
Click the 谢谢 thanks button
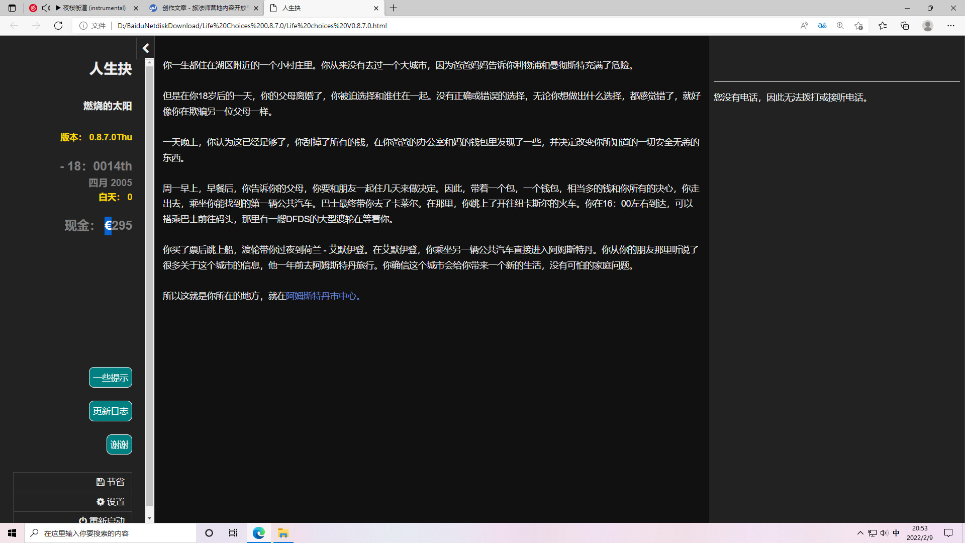point(119,444)
